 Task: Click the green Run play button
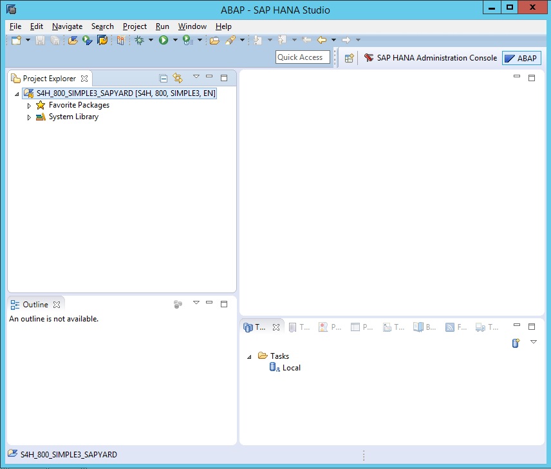point(163,40)
